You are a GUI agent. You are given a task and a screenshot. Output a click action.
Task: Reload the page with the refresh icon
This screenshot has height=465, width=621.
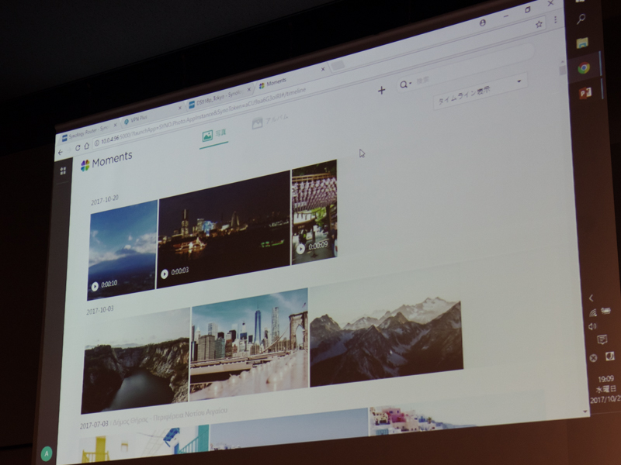78,148
